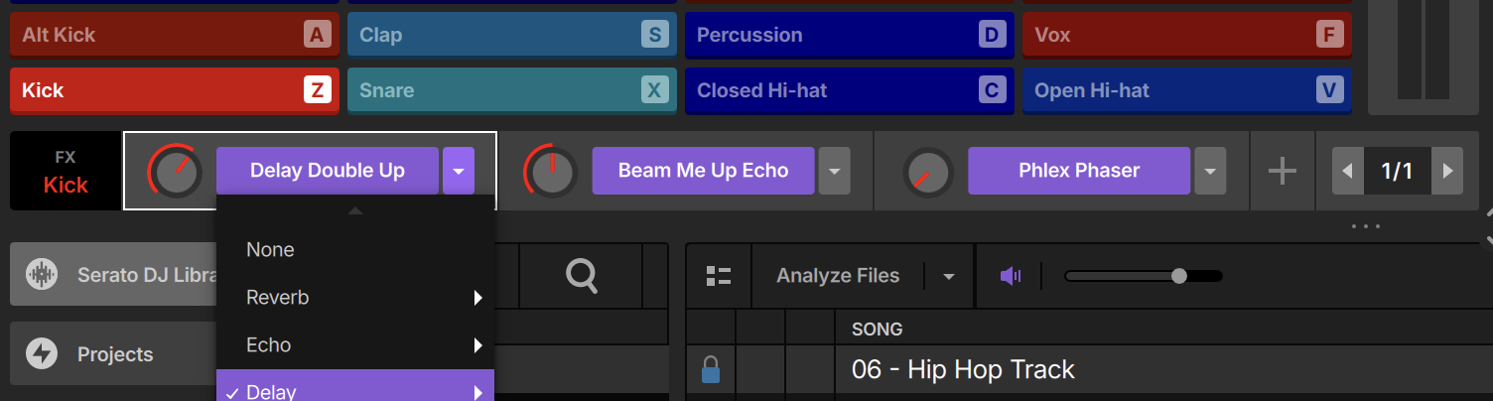The width and height of the screenshot is (1493, 401).
Task: Adjust the preview volume slider
Action: (1178, 276)
